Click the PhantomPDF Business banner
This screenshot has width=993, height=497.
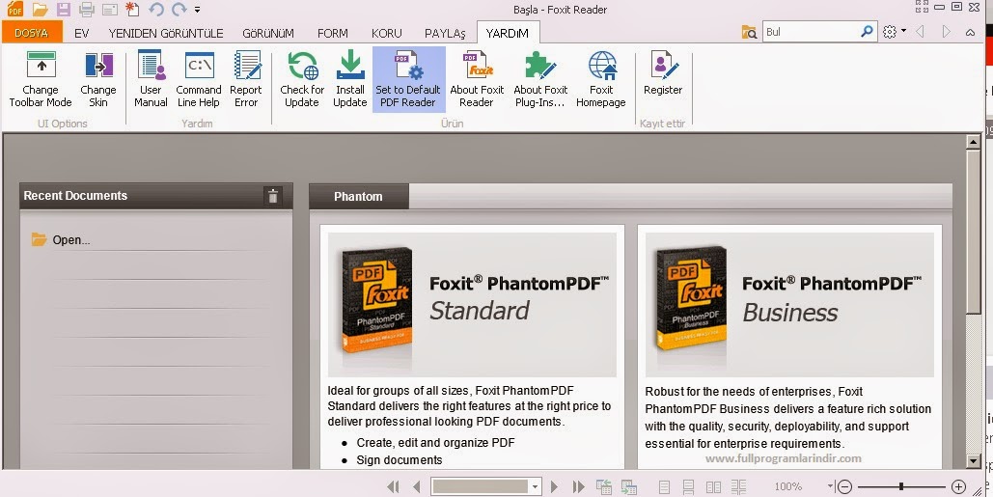tap(789, 305)
